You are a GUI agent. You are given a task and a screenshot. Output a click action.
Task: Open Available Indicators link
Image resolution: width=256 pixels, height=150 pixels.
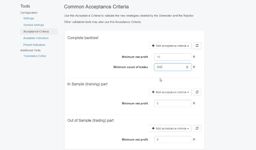pyautogui.click(x=36, y=38)
